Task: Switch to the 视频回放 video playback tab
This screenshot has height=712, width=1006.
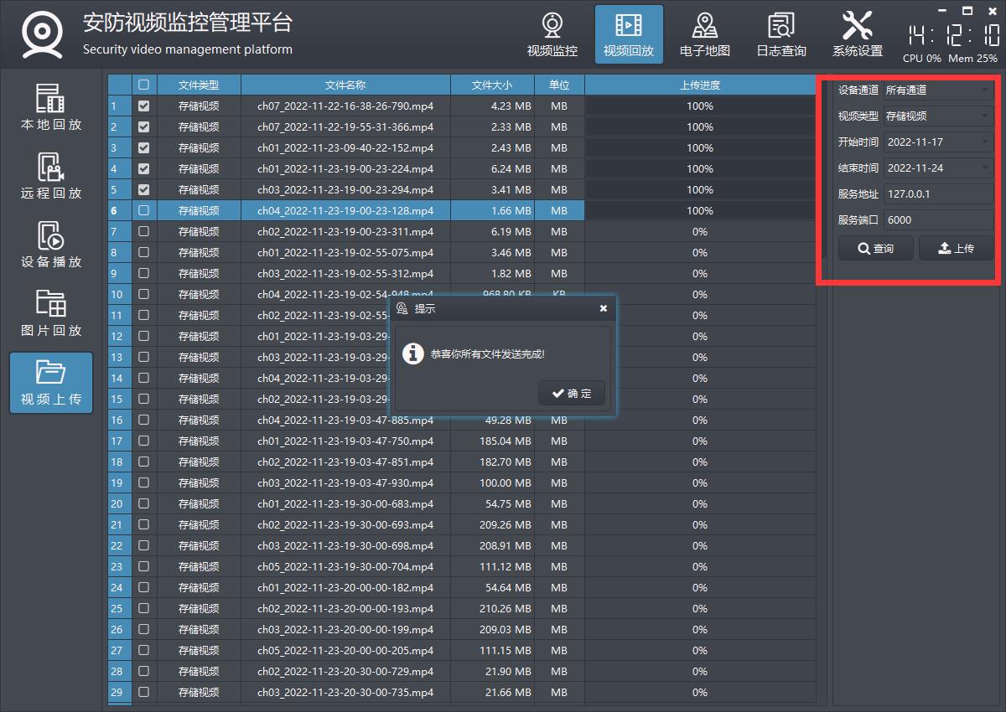Action: pos(628,35)
